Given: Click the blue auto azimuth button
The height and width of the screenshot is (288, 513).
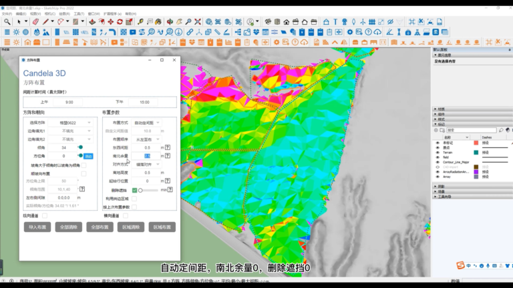Looking at the screenshot, I should [x=88, y=157].
